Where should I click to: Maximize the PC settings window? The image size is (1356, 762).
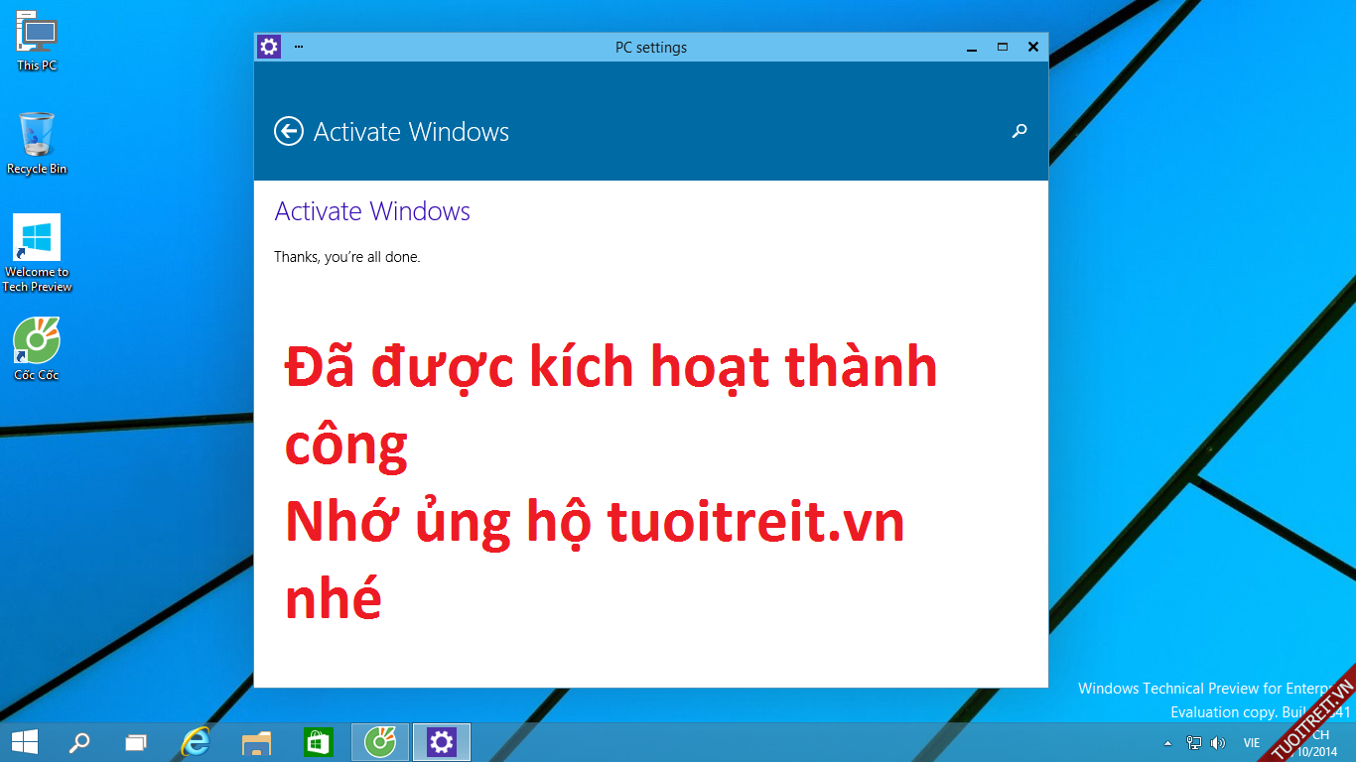[1003, 47]
